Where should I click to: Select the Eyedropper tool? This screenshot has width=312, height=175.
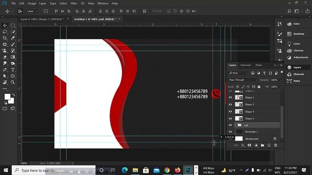click(13, 38)
